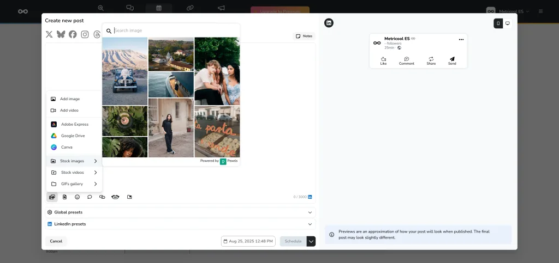
Task: Click the document icon in post toolbar
Action: point(64,197)
